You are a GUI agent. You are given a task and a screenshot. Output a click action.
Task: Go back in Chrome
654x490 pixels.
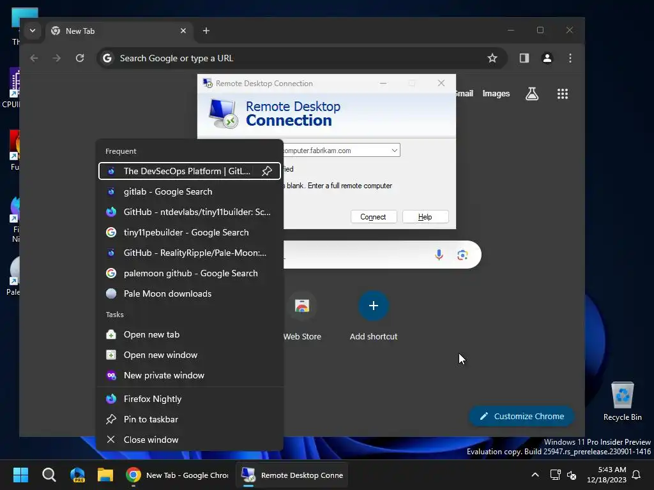[34, 58]
